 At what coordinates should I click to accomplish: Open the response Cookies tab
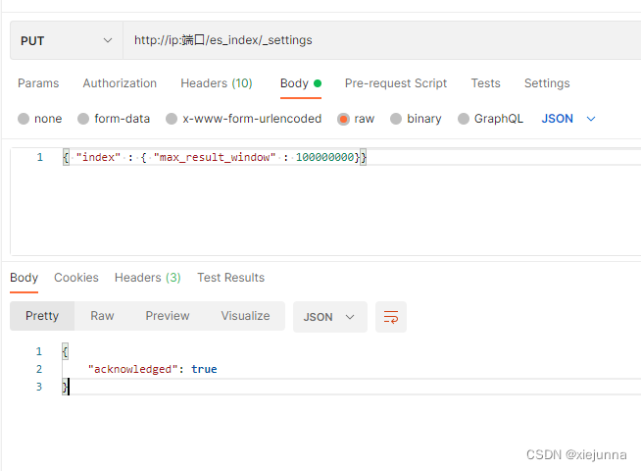[76, 278]
